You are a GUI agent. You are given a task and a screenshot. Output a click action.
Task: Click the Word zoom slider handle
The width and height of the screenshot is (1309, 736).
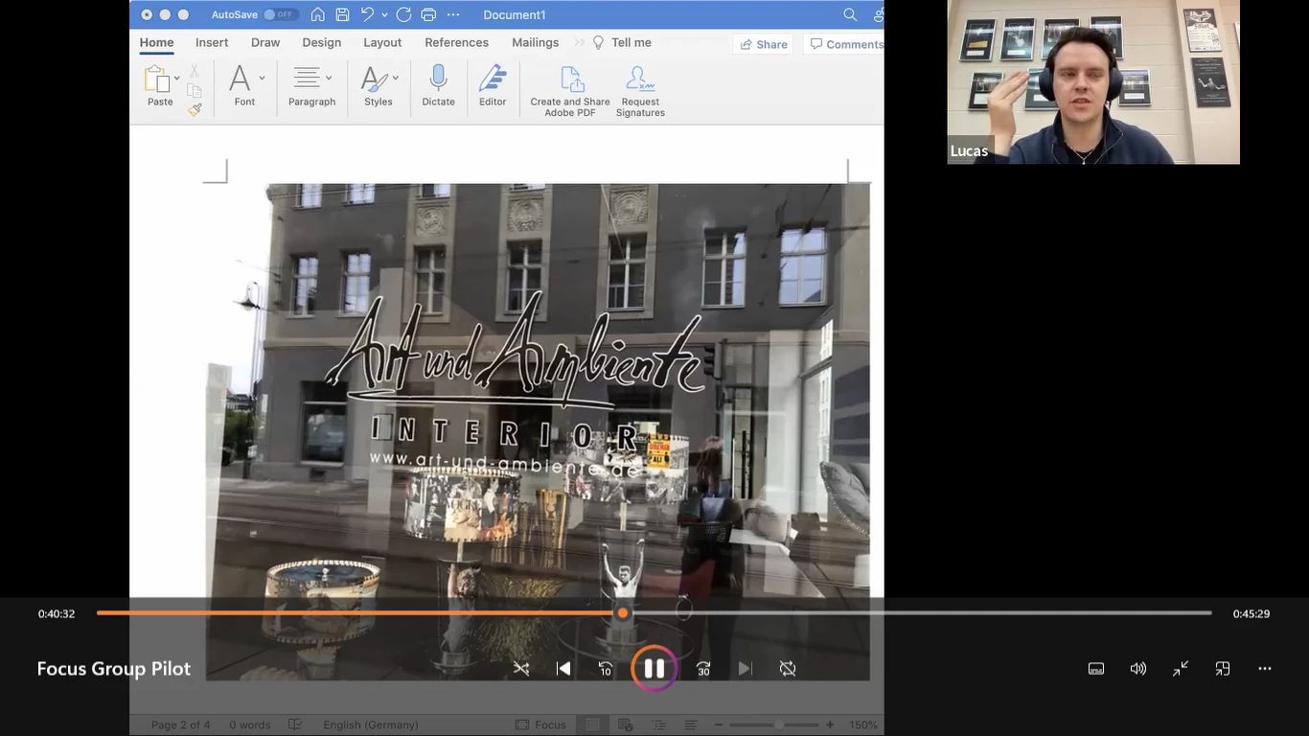coord(779,724)
